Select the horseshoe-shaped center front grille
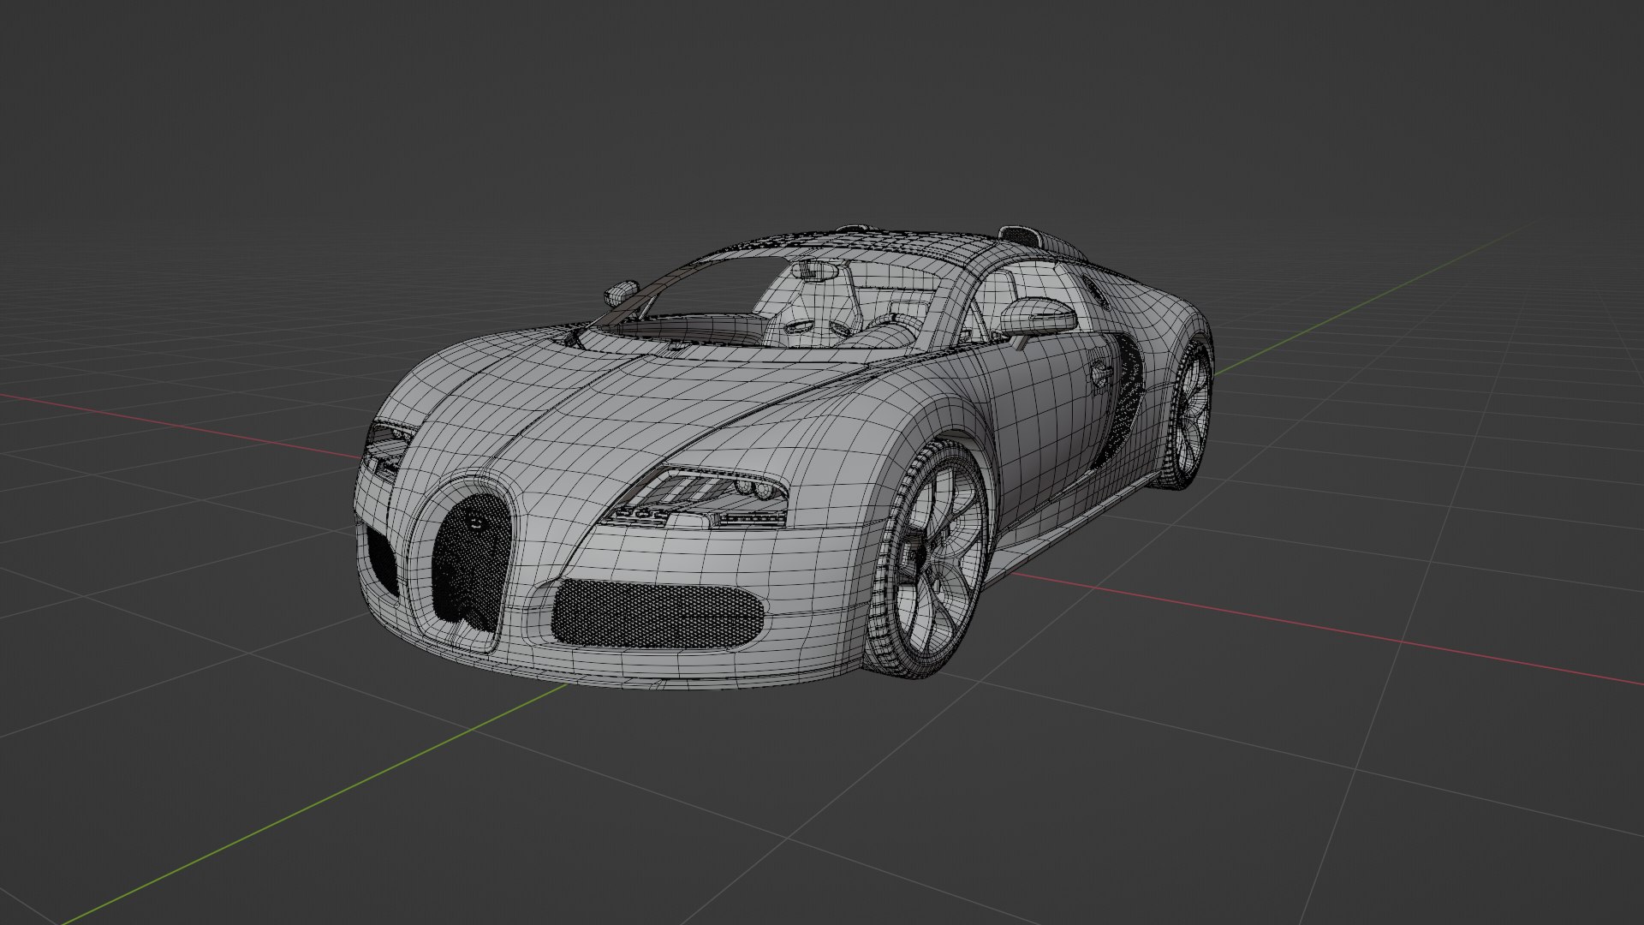 point(470,561)
